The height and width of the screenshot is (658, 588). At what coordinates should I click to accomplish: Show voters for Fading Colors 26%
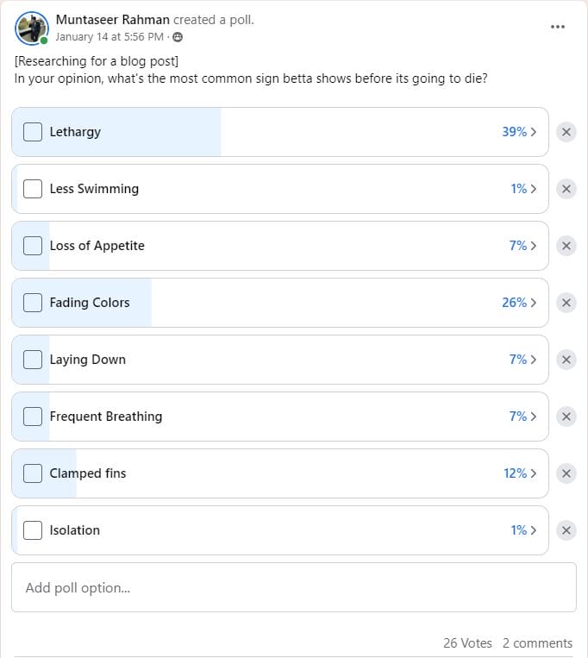click(519, 303)
